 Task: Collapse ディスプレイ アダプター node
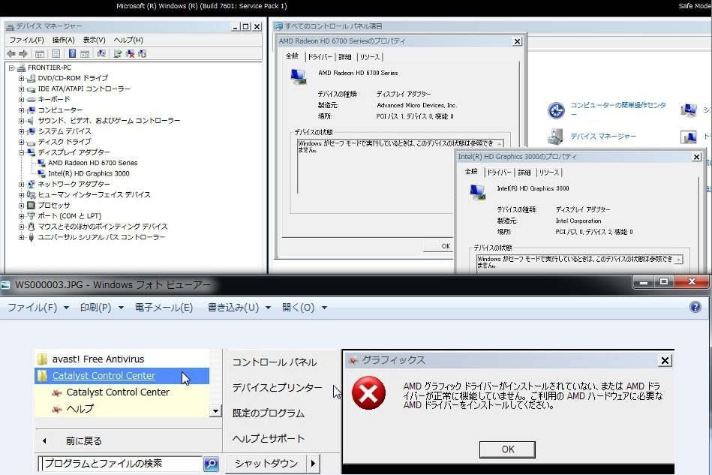pyautogui.click(x=21, y=152)
